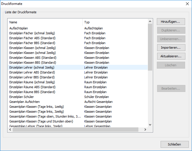Click the Umbenennen... button

point(171,39)
